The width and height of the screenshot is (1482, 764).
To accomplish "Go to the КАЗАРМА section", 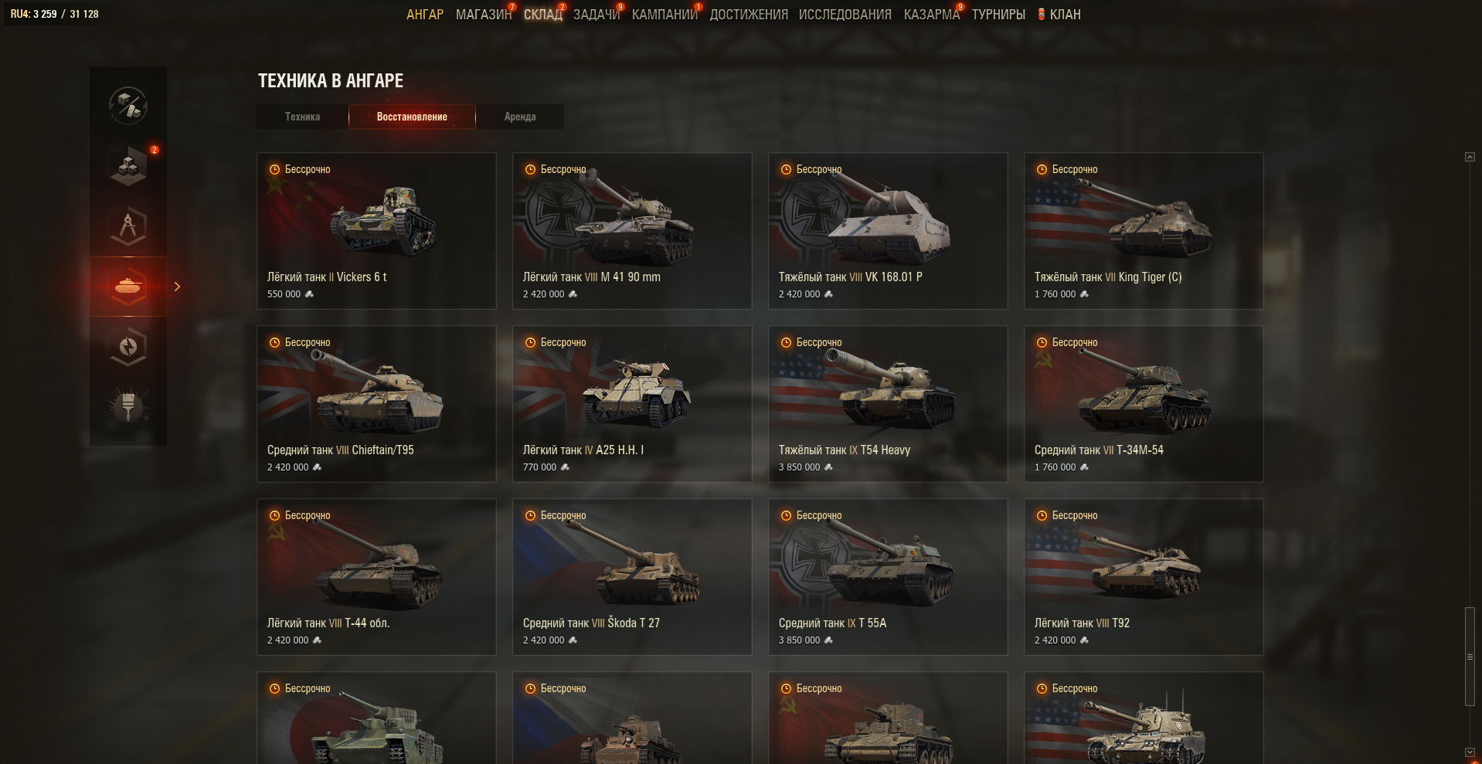I will pyautogui.click(x=932, y=14).
